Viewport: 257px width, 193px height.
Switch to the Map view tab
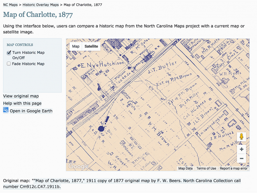[76, 46]
